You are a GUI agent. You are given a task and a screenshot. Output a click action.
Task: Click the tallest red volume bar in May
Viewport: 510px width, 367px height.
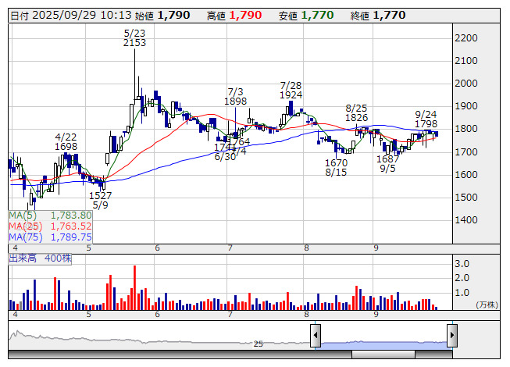[x=134, y=287]
